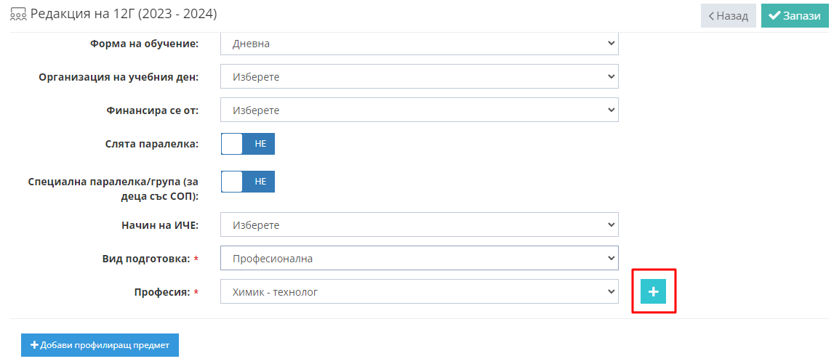Expand the Начин на ИЧЕ dropdown
The height and width of the screenshot is (364, 834).
420,225
